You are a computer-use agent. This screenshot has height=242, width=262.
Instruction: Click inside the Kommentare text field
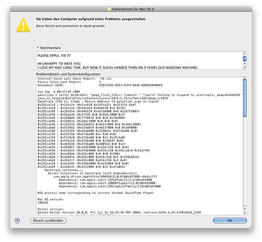coord(139,60)
